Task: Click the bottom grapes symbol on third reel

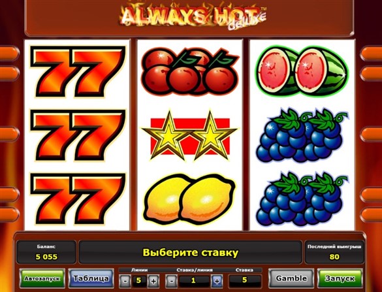Action: click(302, 199)
